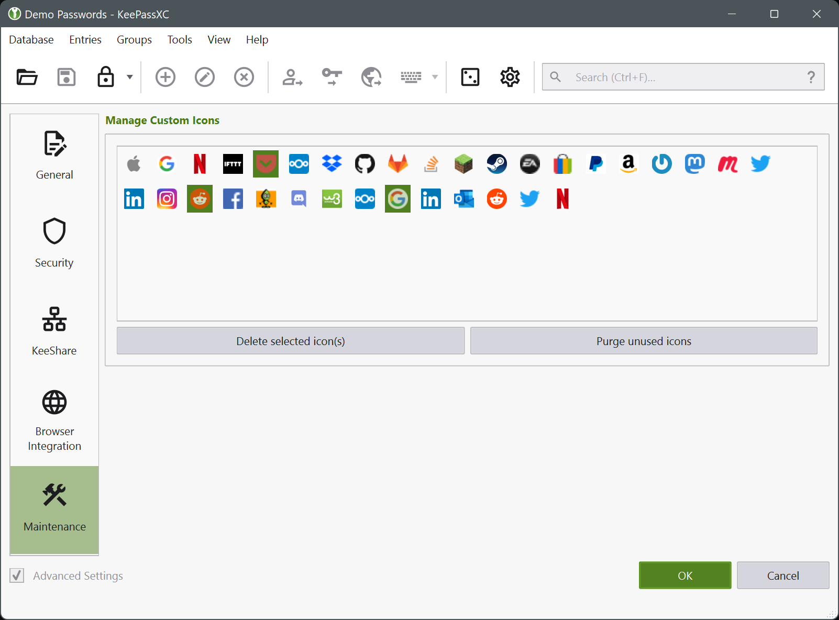Screen dimensions: 839x620
Task: Open the Tools menu
Action: pyautogui.click(x=179, y=40)
